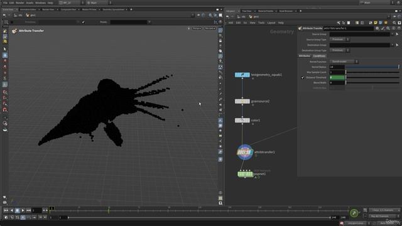Click the Select tool in viewport toolbar
Viewport: 402px width, 226px height.
point(5,49)
